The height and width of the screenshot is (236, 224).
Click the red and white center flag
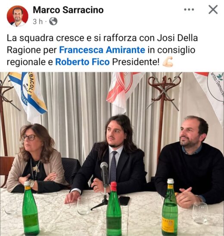pos(123,92)
